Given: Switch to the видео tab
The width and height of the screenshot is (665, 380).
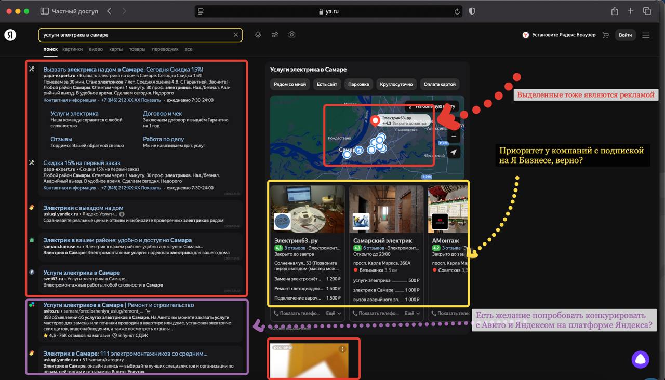Looking at the screenshot, I should tap(96, 49).
